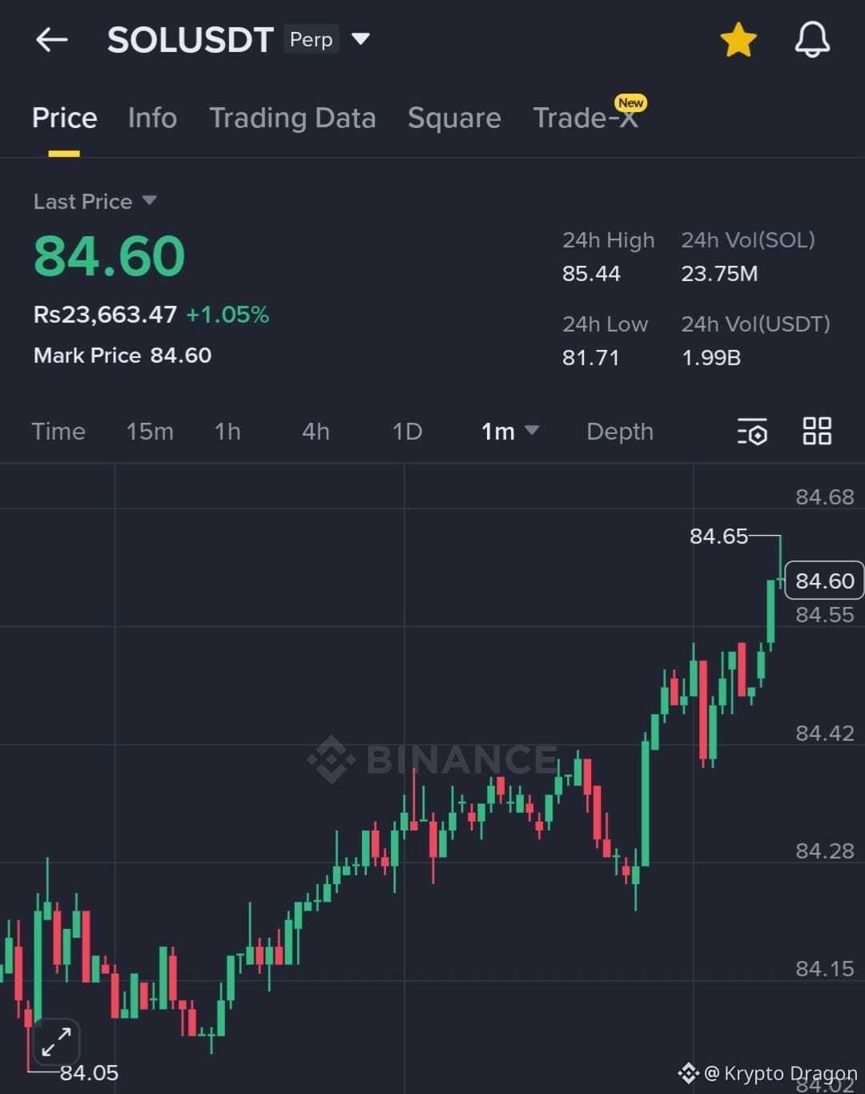The width and height of the screenshot is (865, 1094).
Task: Tap the 84.15 price axis label
Action: coord(825,969)
